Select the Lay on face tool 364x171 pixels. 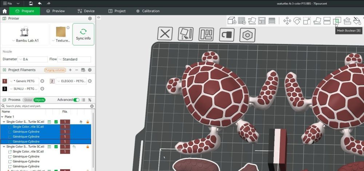click(x=317, y=21)
